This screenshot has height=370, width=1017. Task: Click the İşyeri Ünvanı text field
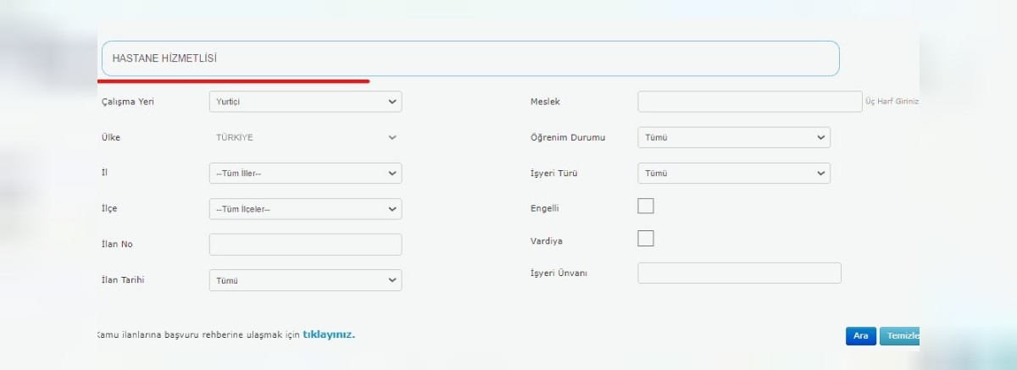tap(739, 273)
